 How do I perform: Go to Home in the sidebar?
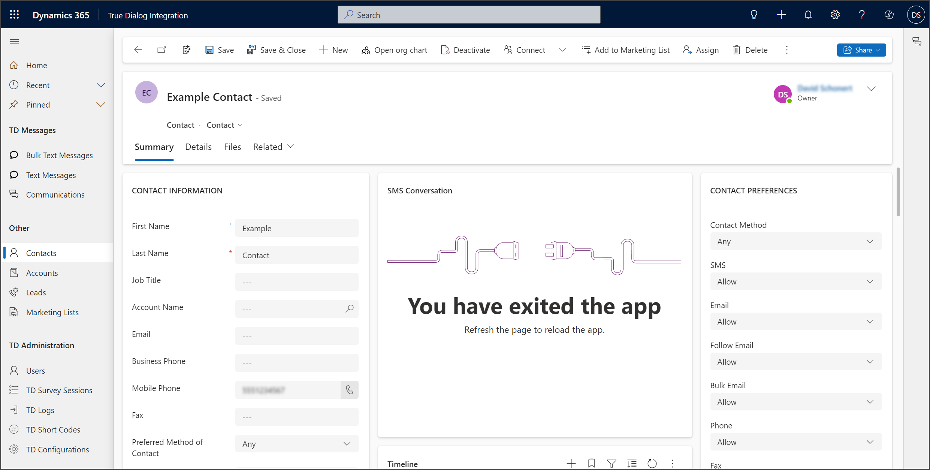point(58,65)
